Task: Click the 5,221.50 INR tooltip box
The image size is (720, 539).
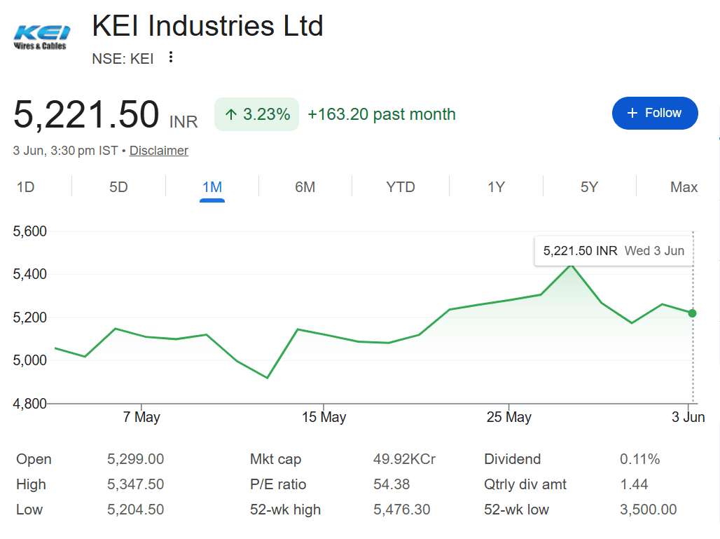Action: click(614, 251)
